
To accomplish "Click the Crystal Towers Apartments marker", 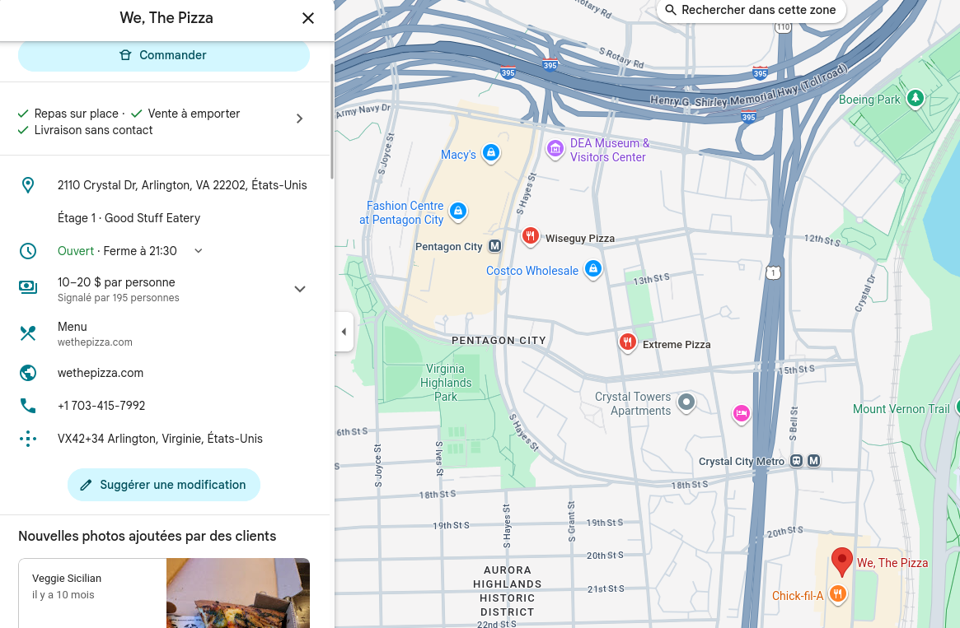I will point(686,402).
